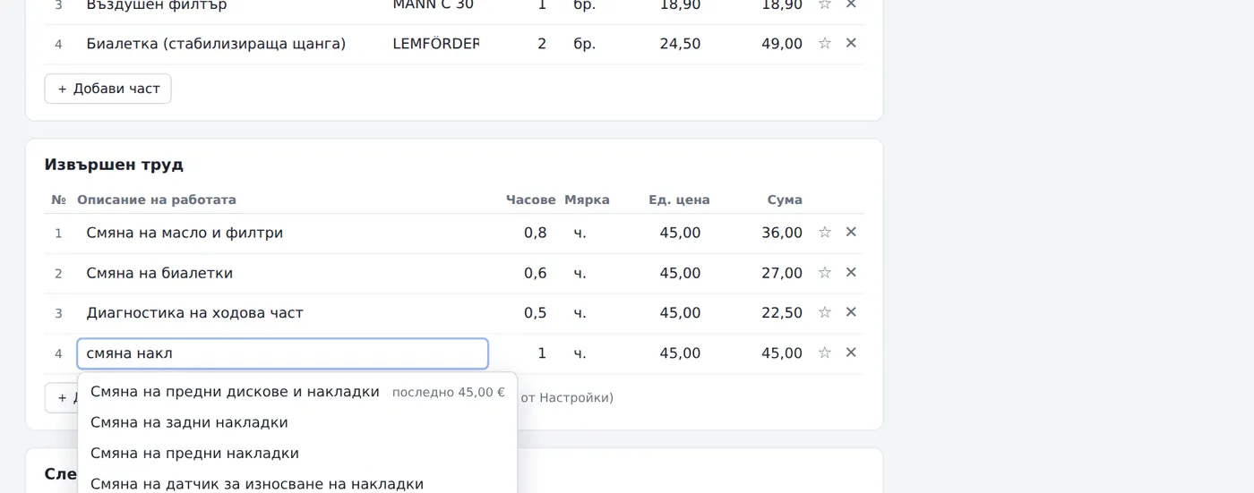The height and width of the screenshot is (493, 1254).
Task: Click the + Добави част button
Action: click(107, 89)
